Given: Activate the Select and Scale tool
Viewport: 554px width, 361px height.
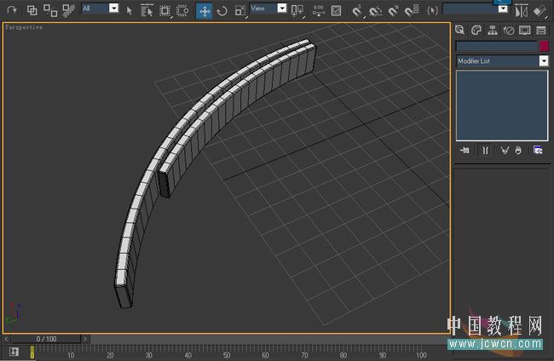Looking at the screenshot, I should [x=240, y=11].
